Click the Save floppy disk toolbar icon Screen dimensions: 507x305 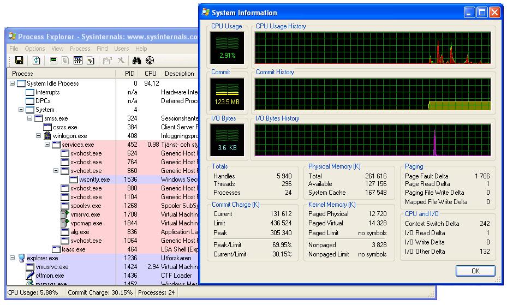pos(19,61)
